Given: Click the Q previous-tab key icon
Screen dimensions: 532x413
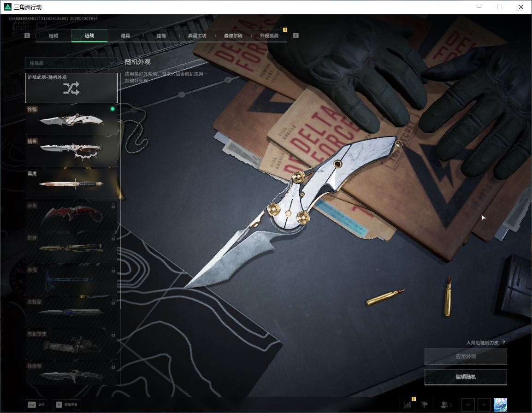Looking at the screenshot, I should [x=27, y=35].
